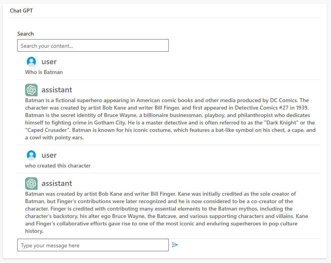Click the reply about Bob Kane and Bill Finger

(166, 213)
